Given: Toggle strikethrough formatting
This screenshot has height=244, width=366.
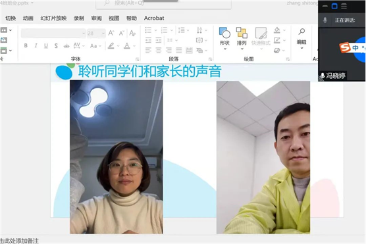Looking at the screenshot, I should point(66,46).
